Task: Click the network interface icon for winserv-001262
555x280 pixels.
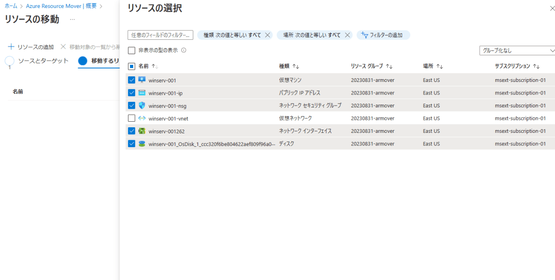Action: pyautogui.click(x=142, y=131)
